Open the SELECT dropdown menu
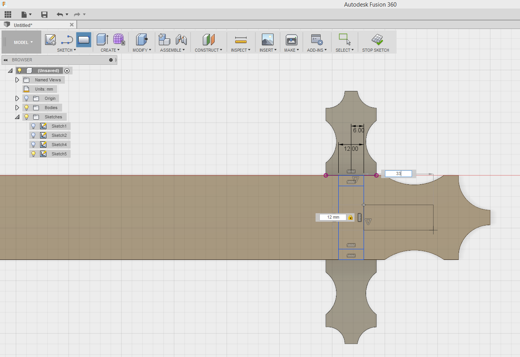Screen dimensions: 520x357 coord(344,50)
